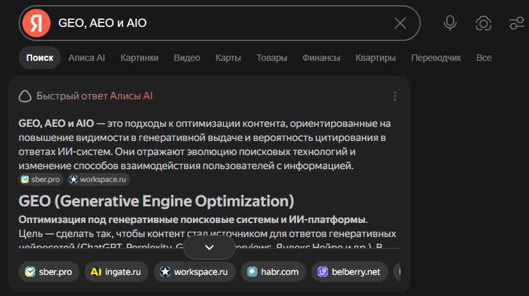529x296 pixels.
Task: Switch to the Алиса AI tab
Action: click(x=86, y=58)
